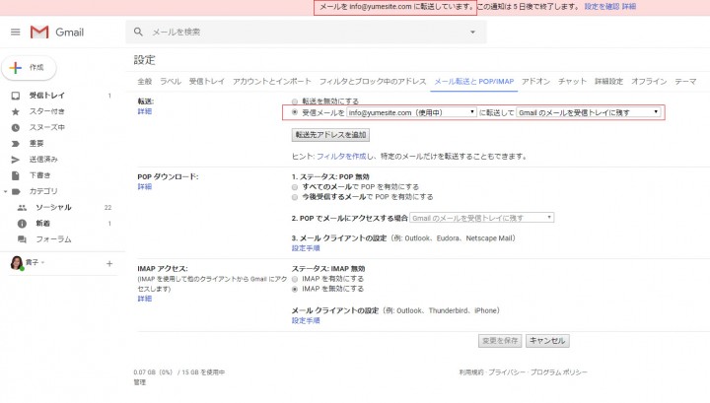Click the 変更を保存 button
This screenshot has height=403, width=710.
500,341
